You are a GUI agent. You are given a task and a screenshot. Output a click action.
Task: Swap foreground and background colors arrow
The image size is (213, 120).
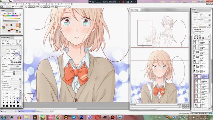point(21,41)
